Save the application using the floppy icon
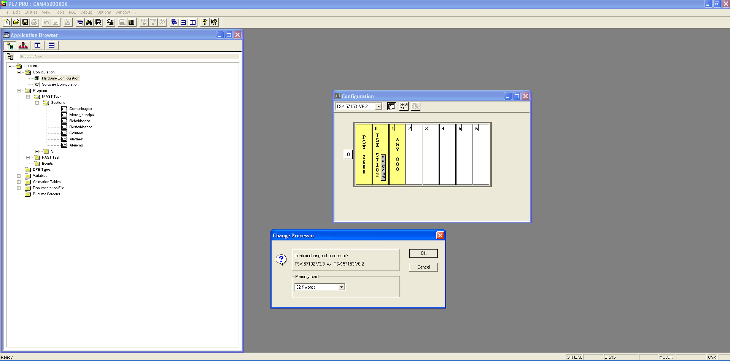The image size is (730, 361). point(25,22)
